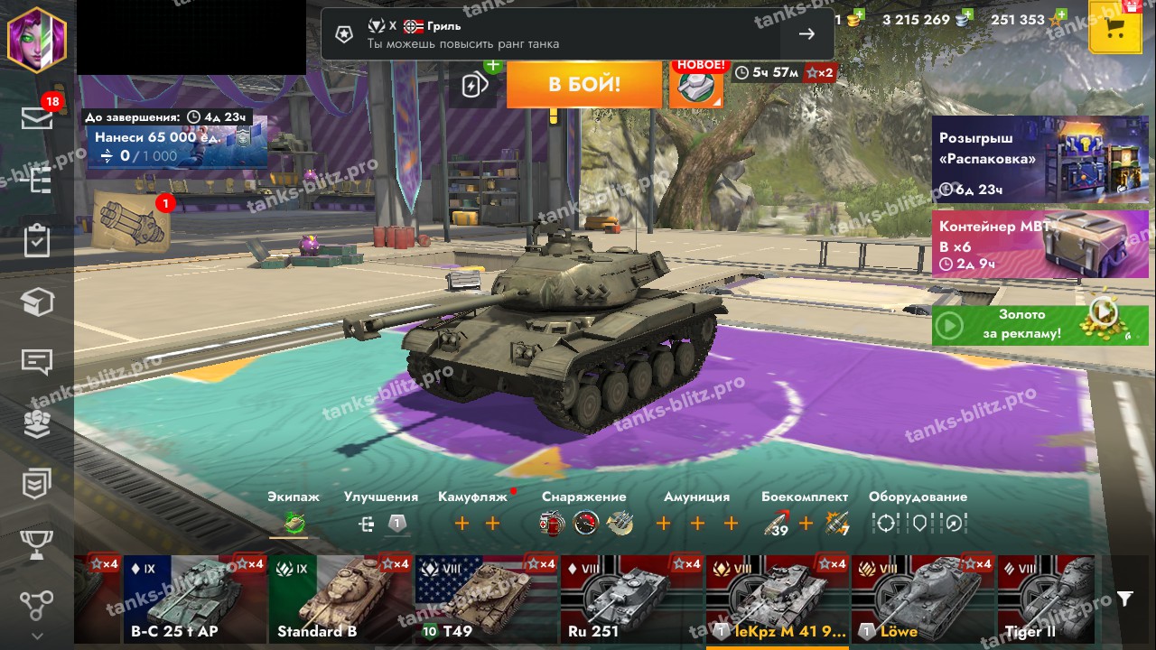Open the trophy tournaments icon

[37, 544]
